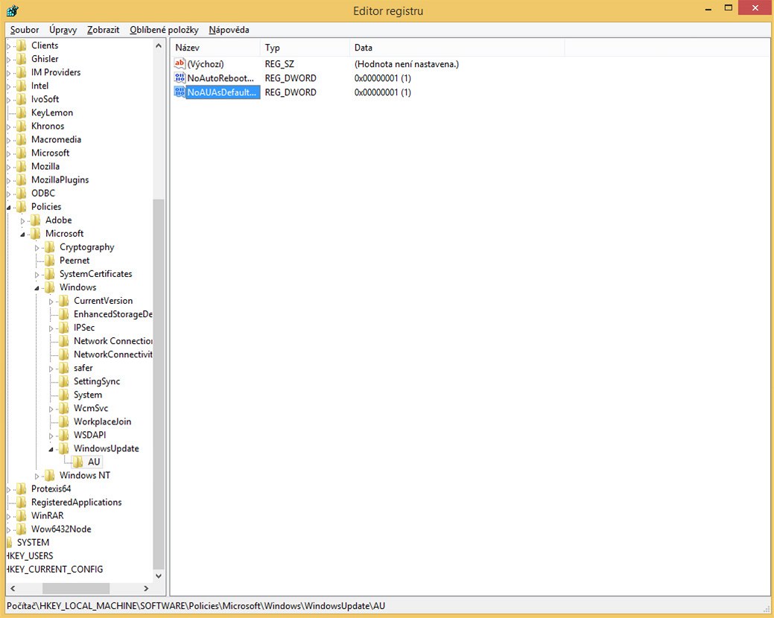Open the Soubor menu
This screenshot has width=774, height=618.
click(x=25, y=30)
